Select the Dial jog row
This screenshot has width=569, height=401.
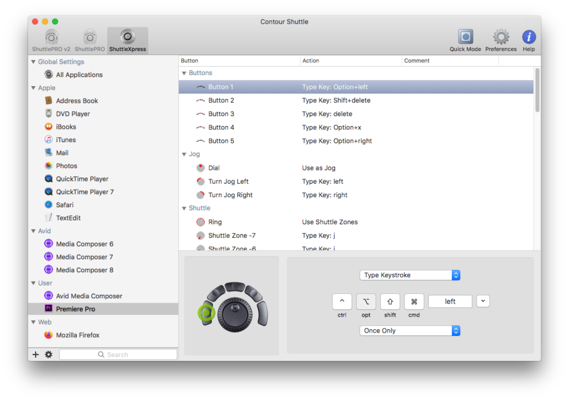356,168
